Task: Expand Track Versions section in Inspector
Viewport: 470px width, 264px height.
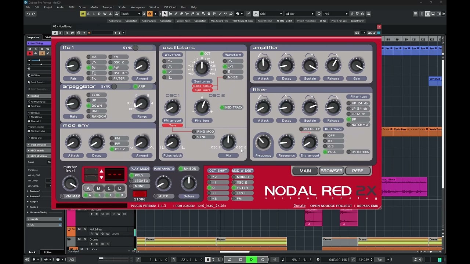Action: coord(39,145)
